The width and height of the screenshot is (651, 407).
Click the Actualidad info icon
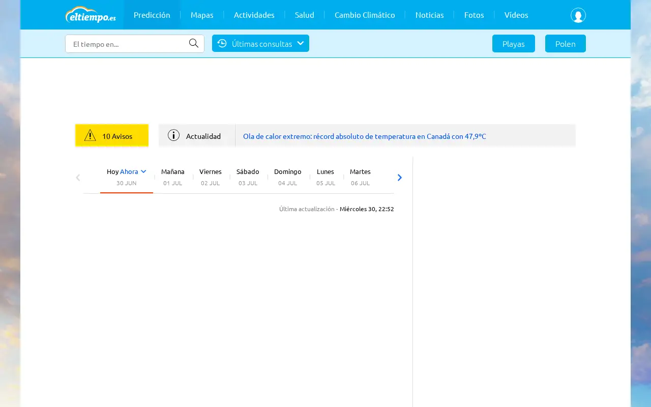174,135
